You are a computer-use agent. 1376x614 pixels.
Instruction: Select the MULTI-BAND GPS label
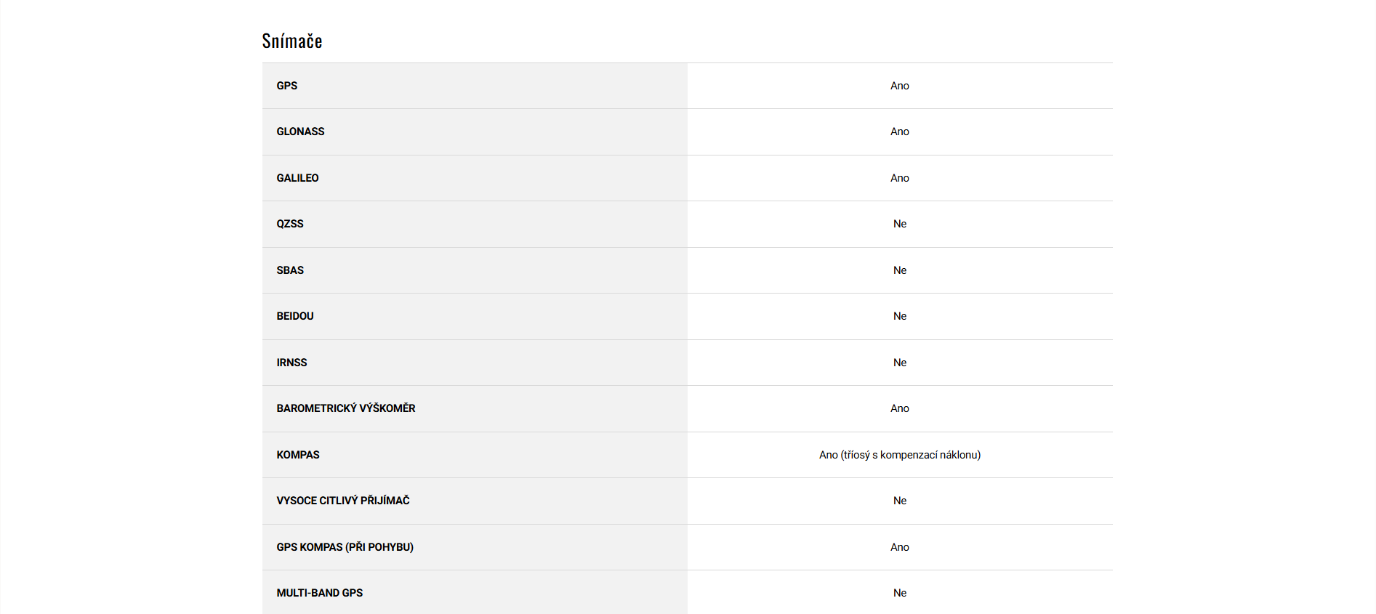(x=320, y=593)
